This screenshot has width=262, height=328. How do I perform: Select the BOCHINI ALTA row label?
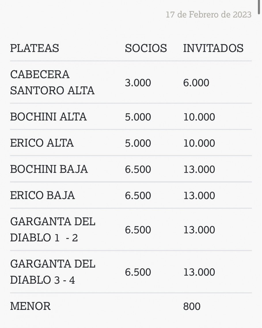(x=48, y=117)
